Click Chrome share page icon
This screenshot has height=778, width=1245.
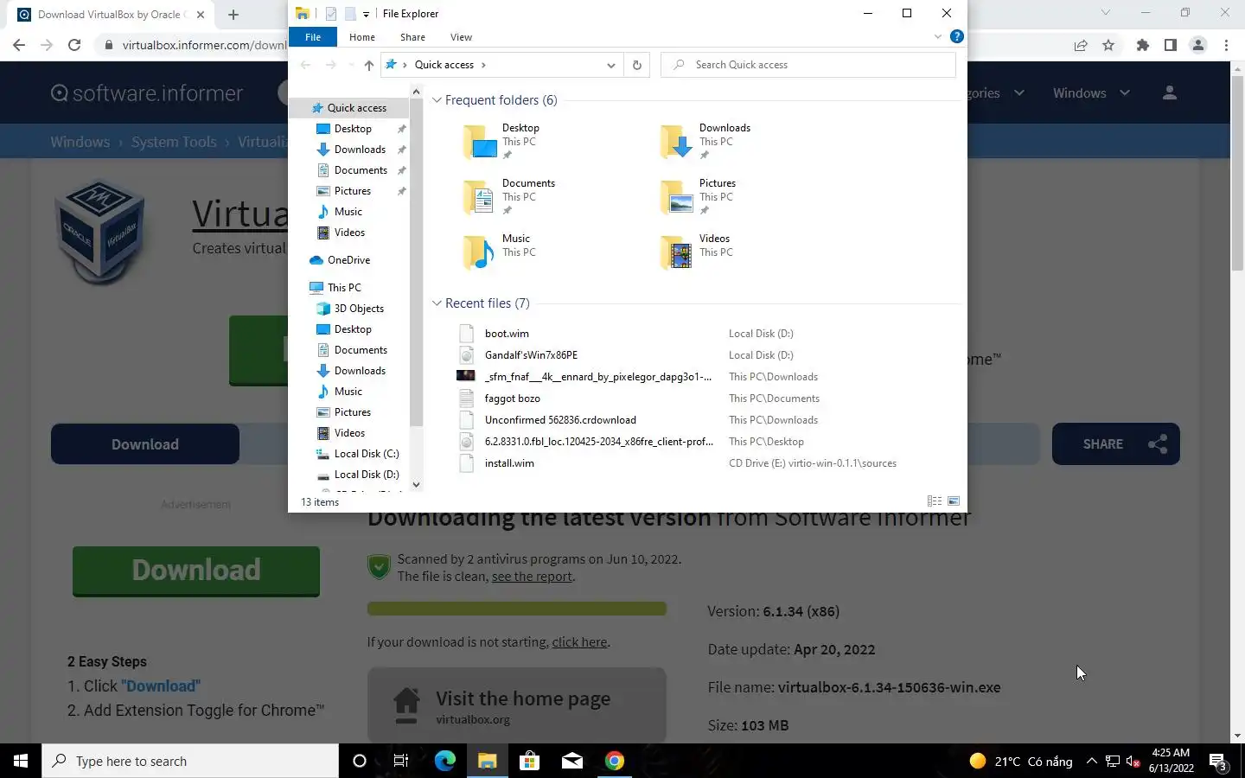tap(1081, 45)
